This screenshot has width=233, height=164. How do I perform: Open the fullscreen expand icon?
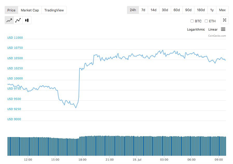point(224,20)
